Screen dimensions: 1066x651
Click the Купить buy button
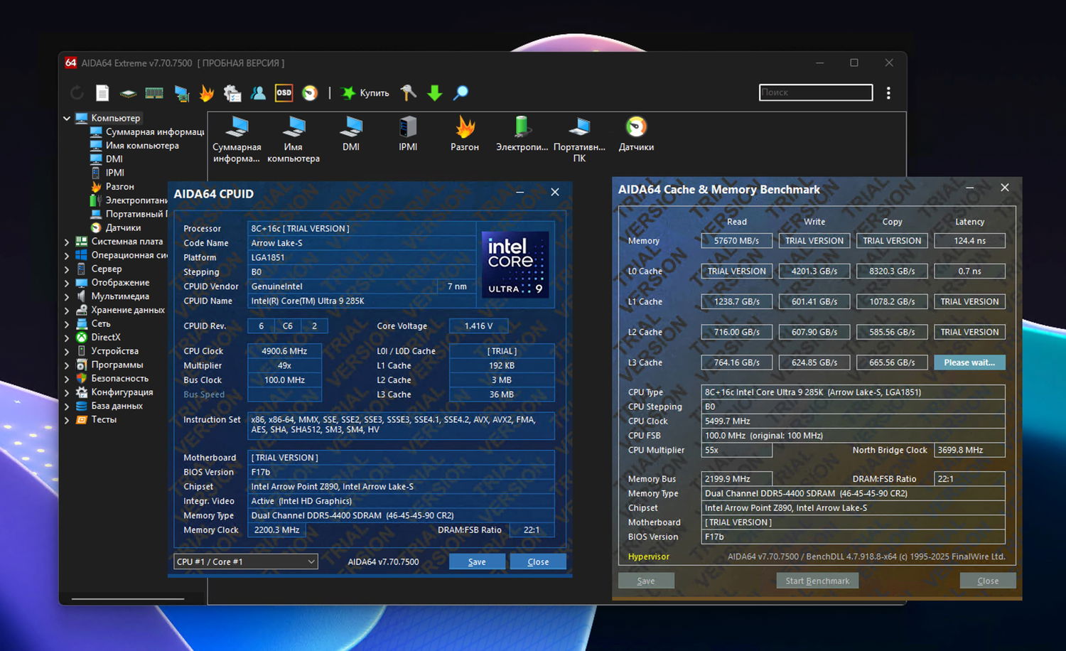tap(365, 93)
